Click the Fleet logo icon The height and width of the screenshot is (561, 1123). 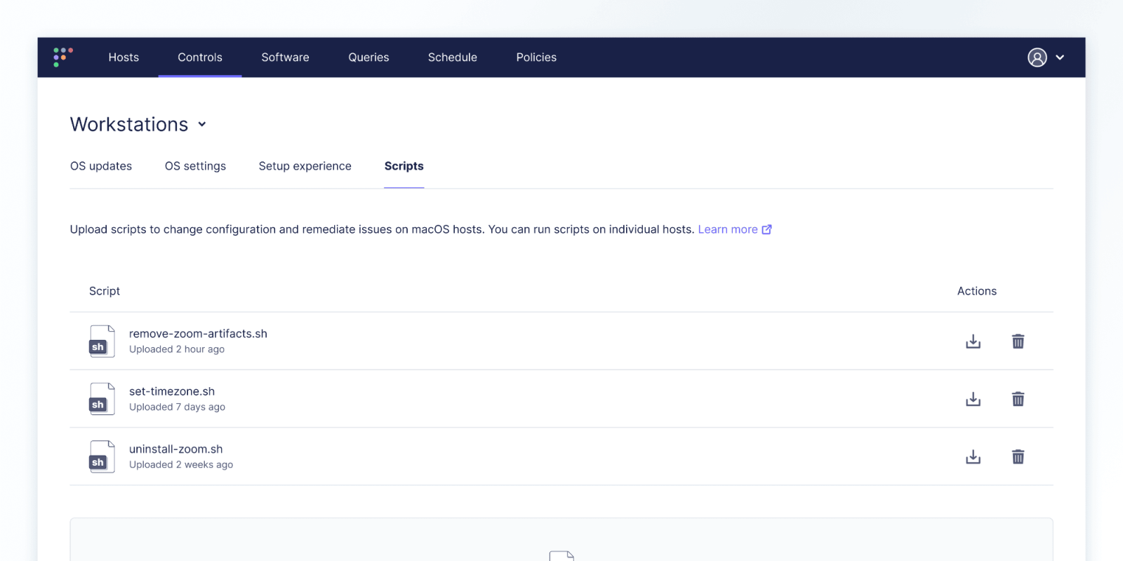pyautogui.click(x=63, y=58)
